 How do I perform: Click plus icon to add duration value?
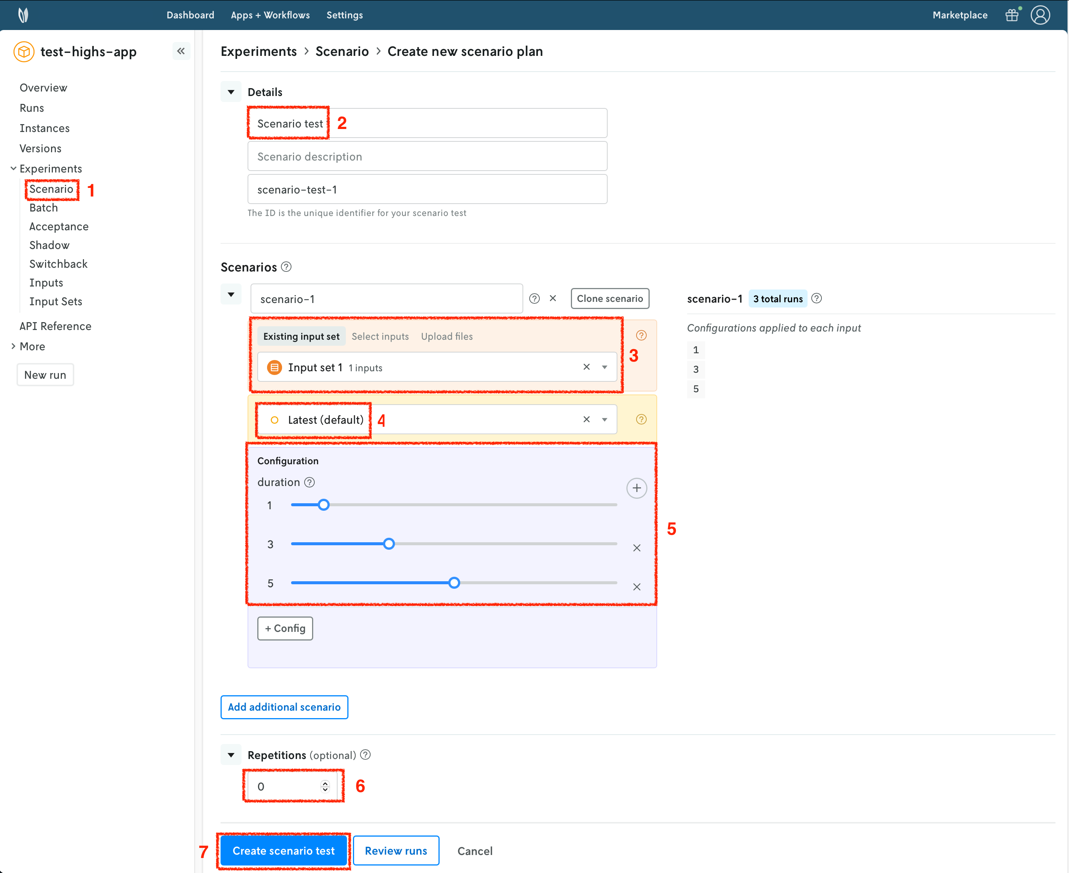(x=637, y=488)
